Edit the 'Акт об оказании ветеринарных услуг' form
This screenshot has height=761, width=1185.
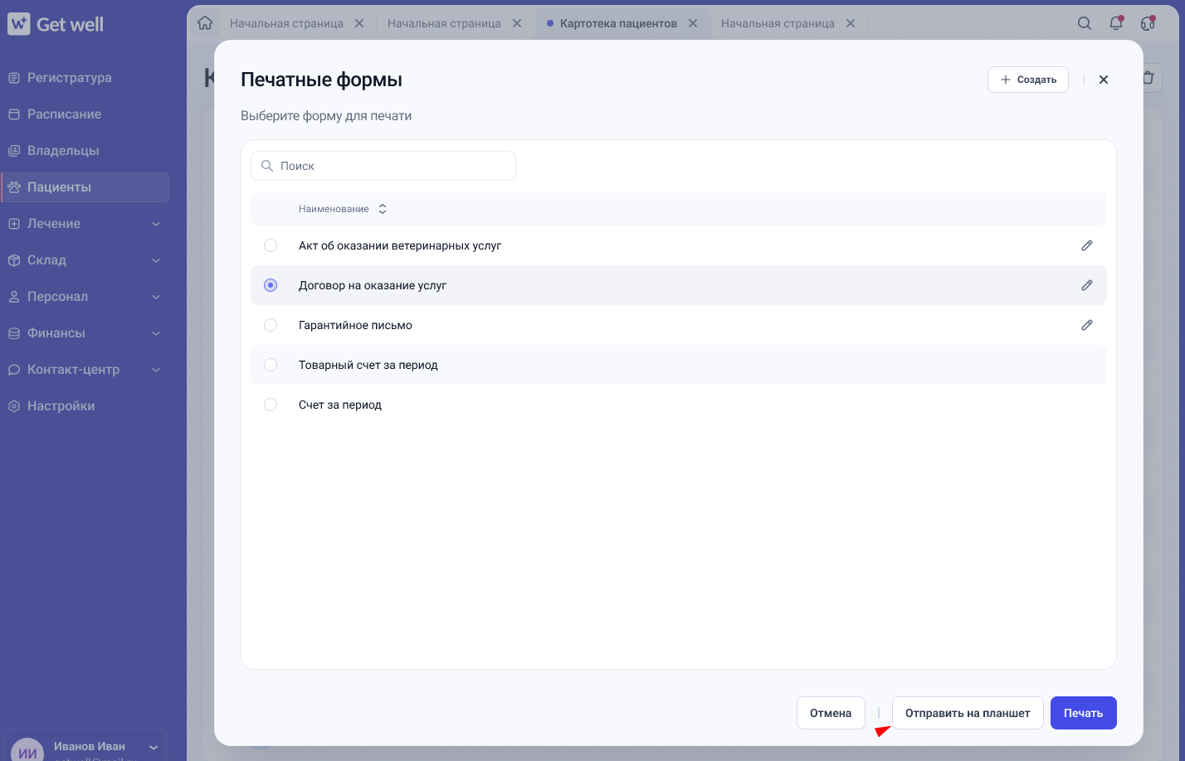(x=1087, y=245)
